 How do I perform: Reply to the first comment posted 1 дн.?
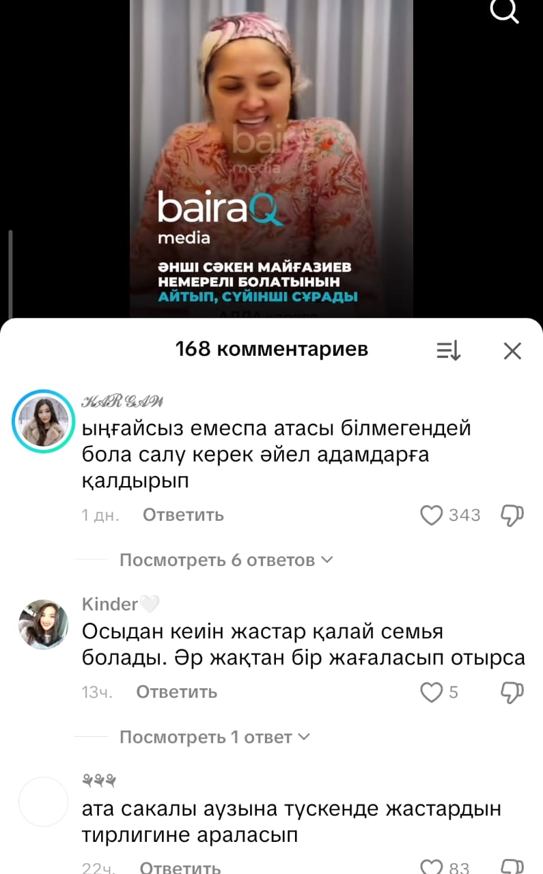[x=183, y=515]
